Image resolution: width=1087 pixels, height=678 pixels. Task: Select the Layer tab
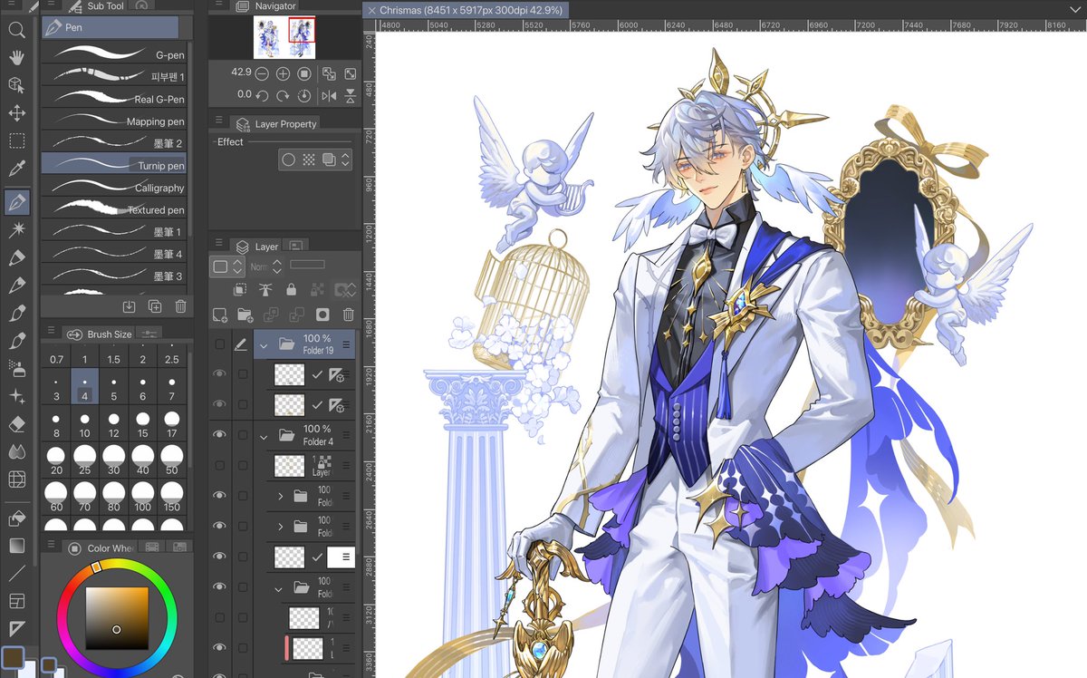(x=258, y=247)
